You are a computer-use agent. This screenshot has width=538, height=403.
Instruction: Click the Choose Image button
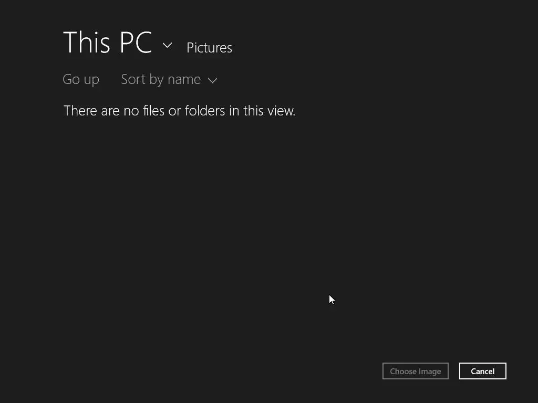coord(415,371)
